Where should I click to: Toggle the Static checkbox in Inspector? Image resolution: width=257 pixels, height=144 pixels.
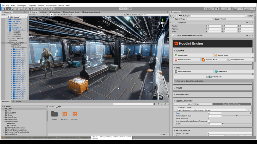[x=246, y=16]
